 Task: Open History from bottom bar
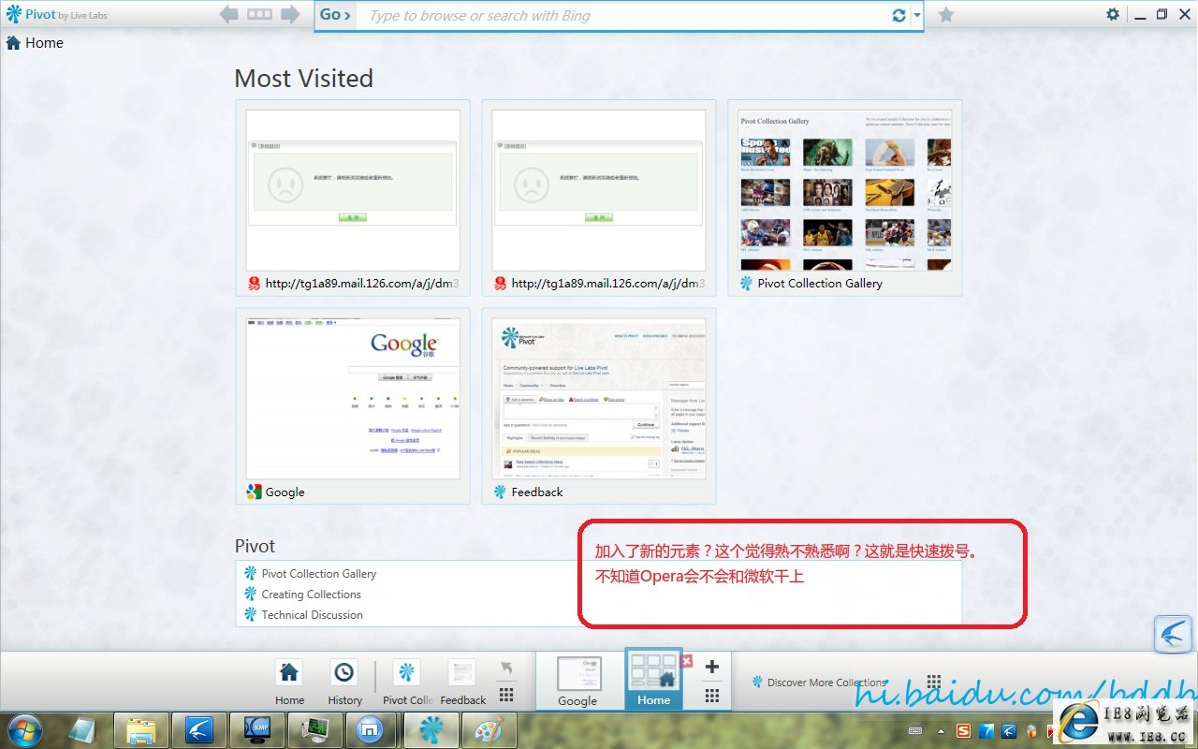tap(344, 682)
